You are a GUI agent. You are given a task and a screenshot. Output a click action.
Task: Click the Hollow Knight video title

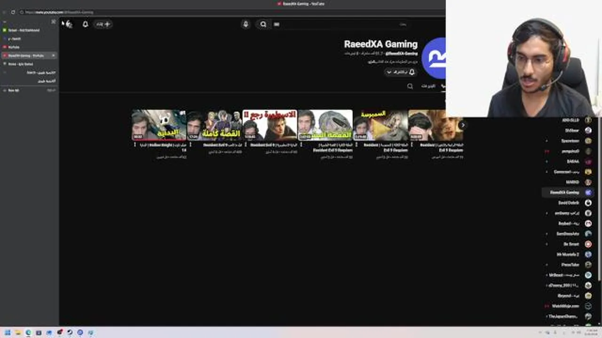tap(163, 147)
